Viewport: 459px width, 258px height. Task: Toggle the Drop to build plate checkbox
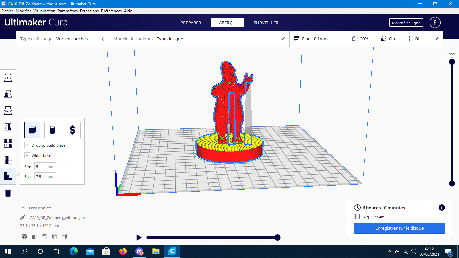pyautogui.click(x=27, y=145)
